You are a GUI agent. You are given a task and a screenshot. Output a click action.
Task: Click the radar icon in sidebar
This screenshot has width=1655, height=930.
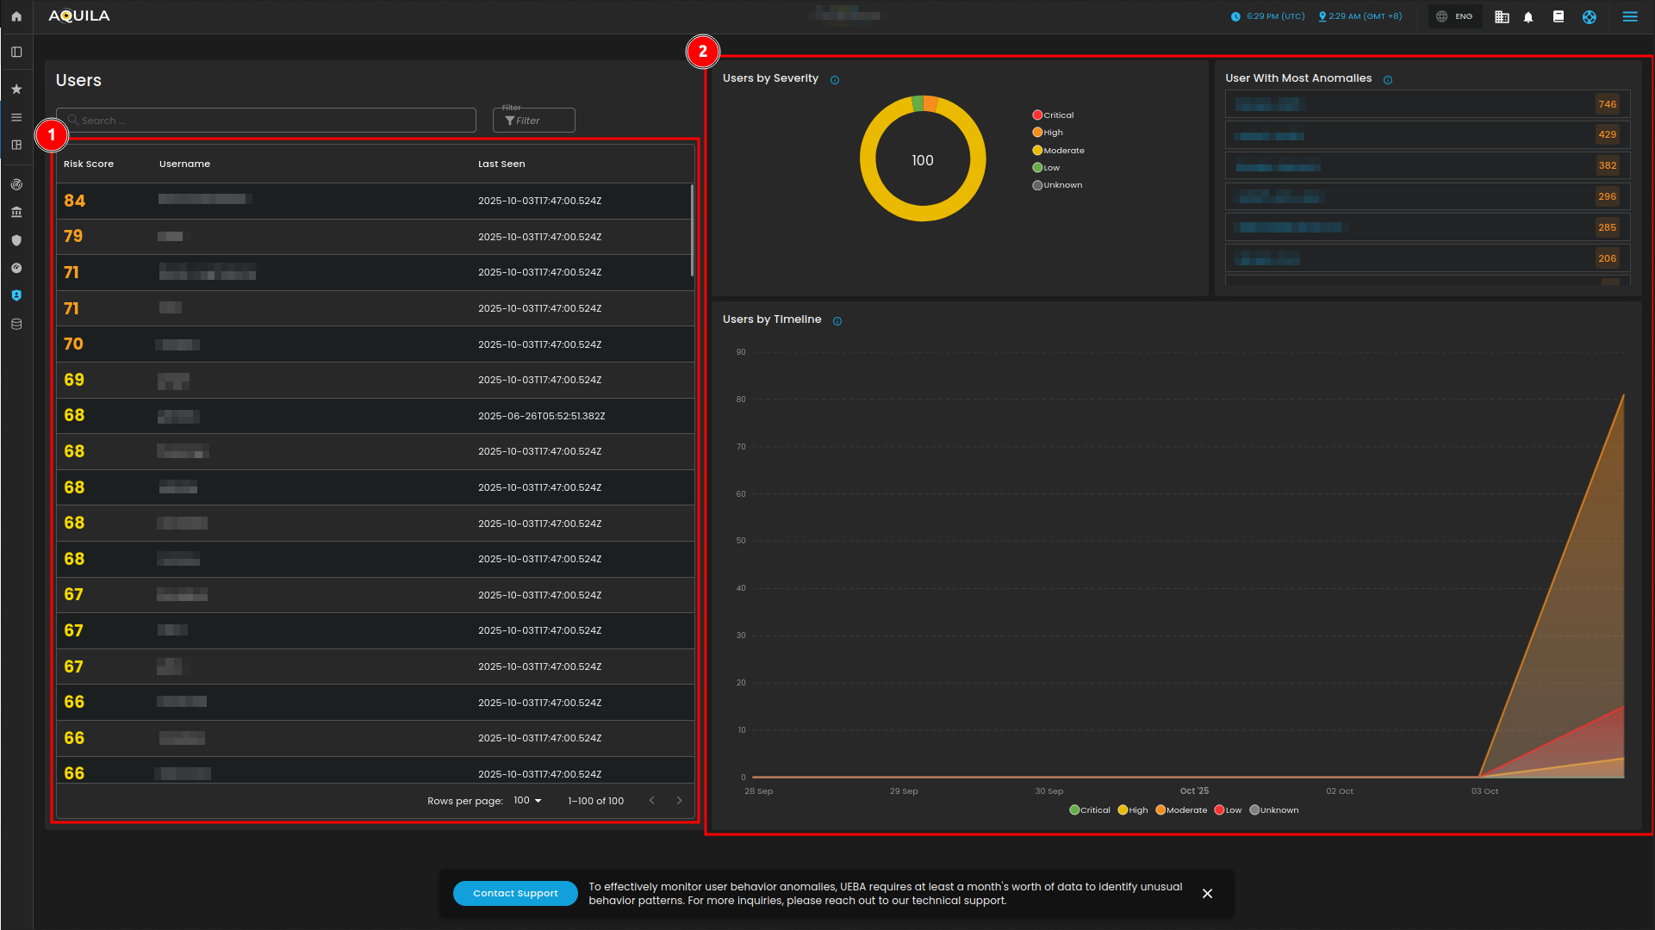point(16,184)
